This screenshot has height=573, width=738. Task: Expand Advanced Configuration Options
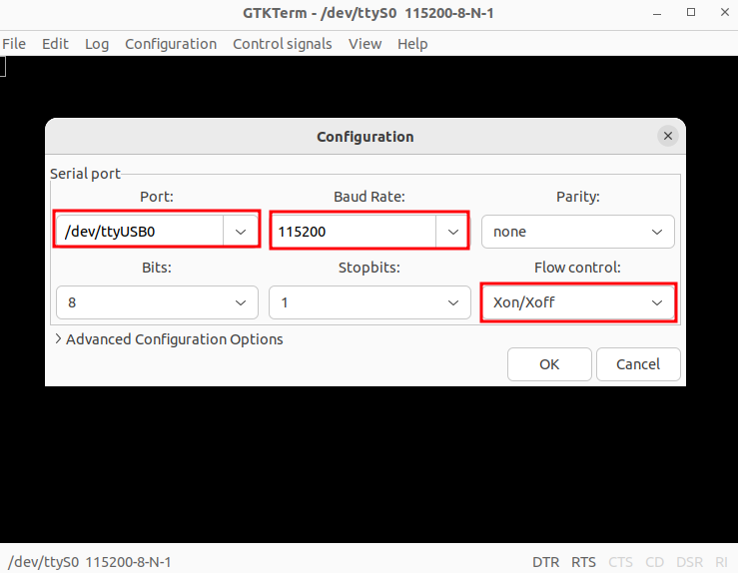169,339
